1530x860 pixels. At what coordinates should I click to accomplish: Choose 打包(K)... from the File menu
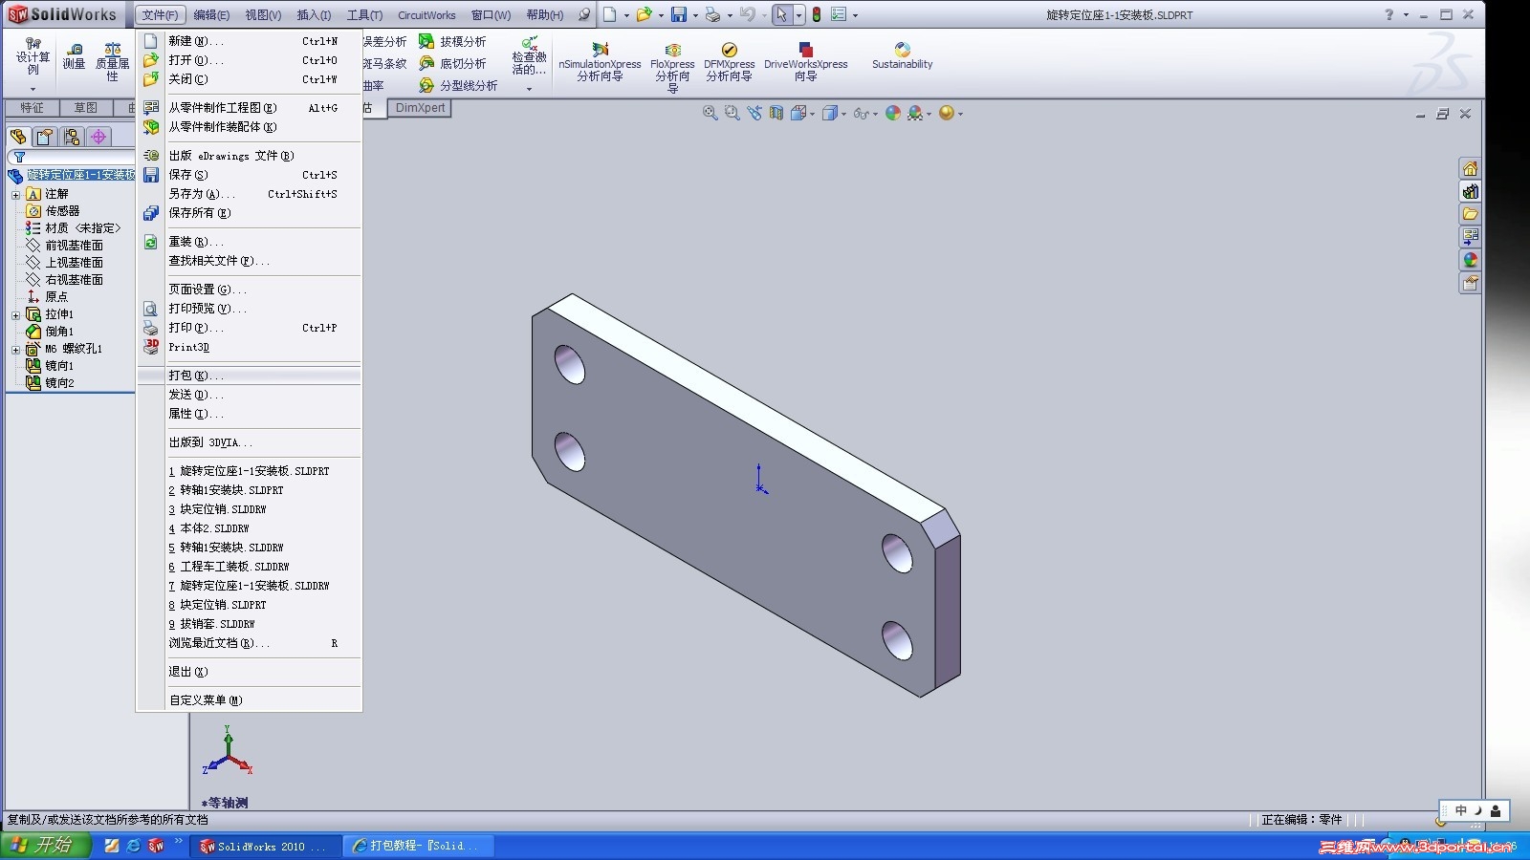click(250, 376)
